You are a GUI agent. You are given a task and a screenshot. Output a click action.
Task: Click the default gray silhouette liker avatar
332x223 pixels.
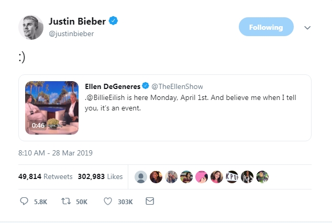[141, 176]
